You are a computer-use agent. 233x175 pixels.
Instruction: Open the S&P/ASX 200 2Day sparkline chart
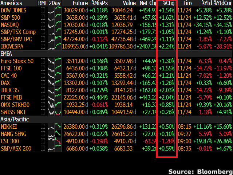[x=55, y=148]
